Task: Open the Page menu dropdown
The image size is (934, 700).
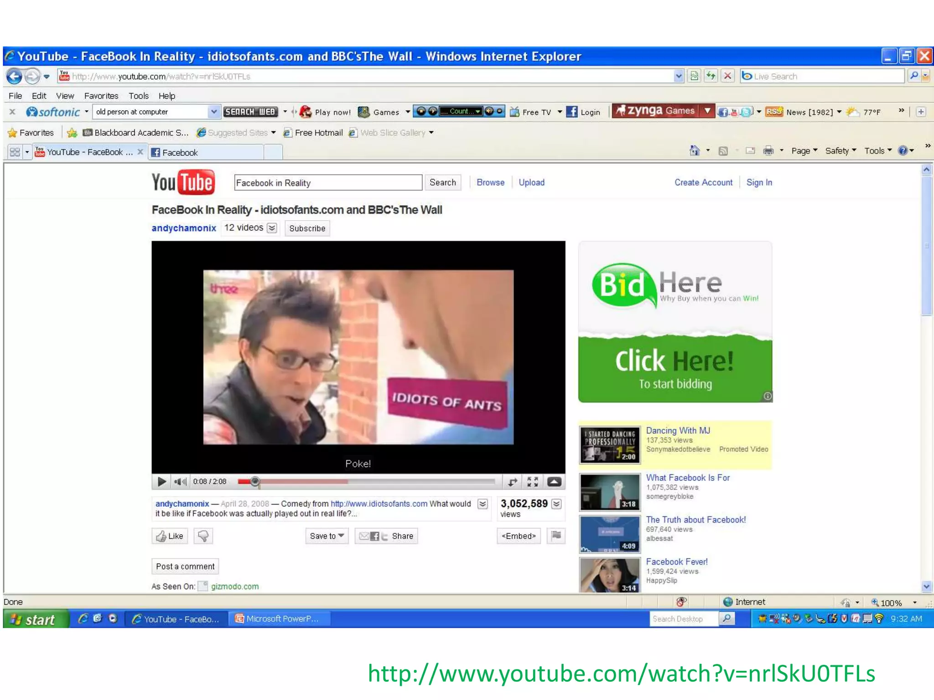Action: coord(804,150)
